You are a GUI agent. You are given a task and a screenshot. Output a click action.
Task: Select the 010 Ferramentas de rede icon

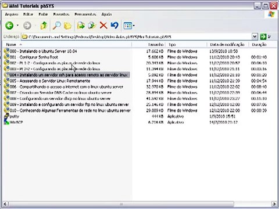point(6,110)
